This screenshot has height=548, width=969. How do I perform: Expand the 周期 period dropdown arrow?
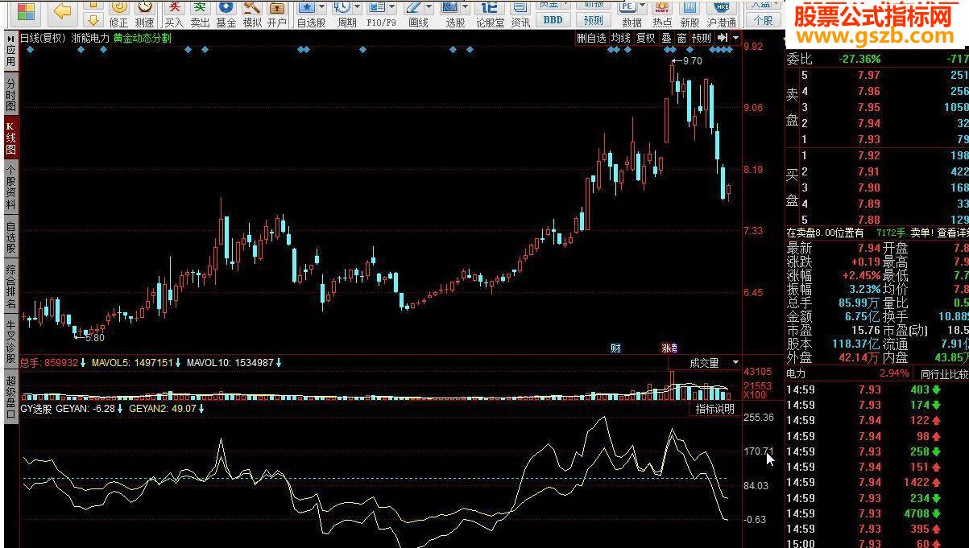click(357, 8)
